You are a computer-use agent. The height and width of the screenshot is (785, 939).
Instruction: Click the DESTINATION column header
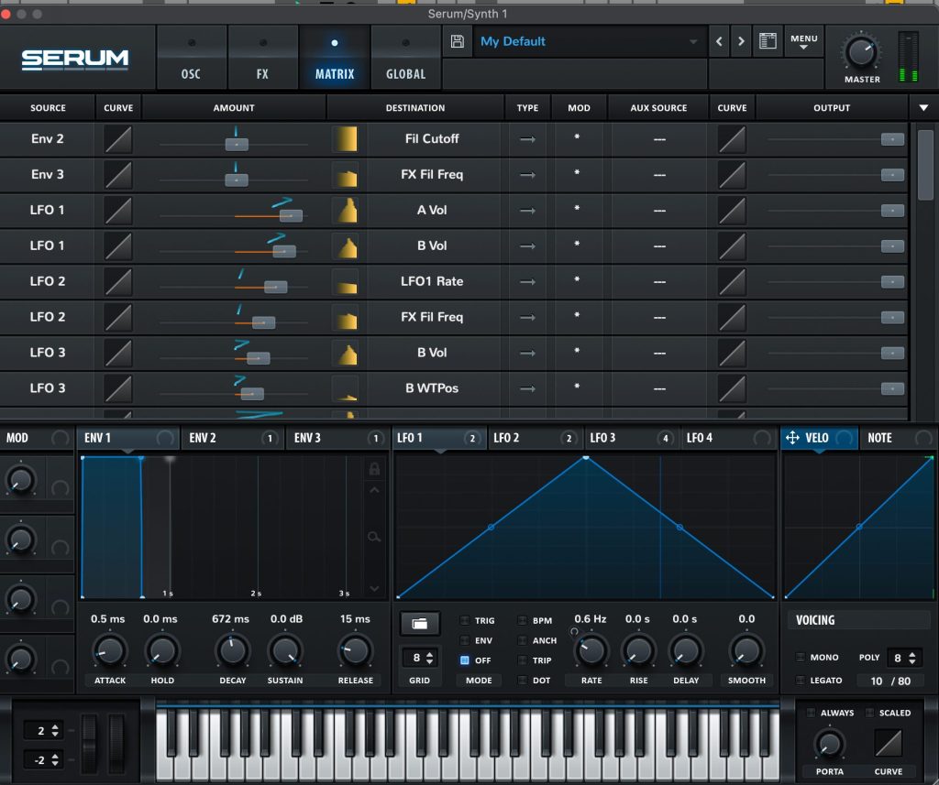coord(415,108)
